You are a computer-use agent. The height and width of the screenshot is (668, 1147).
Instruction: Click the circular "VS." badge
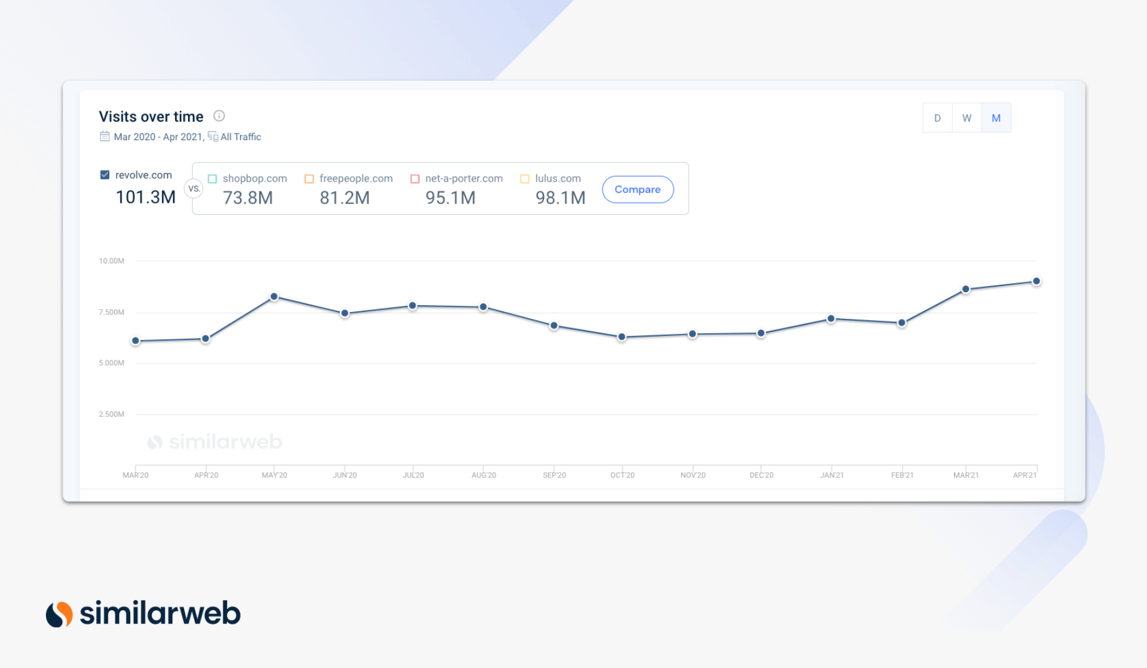[x=194, y=187]
